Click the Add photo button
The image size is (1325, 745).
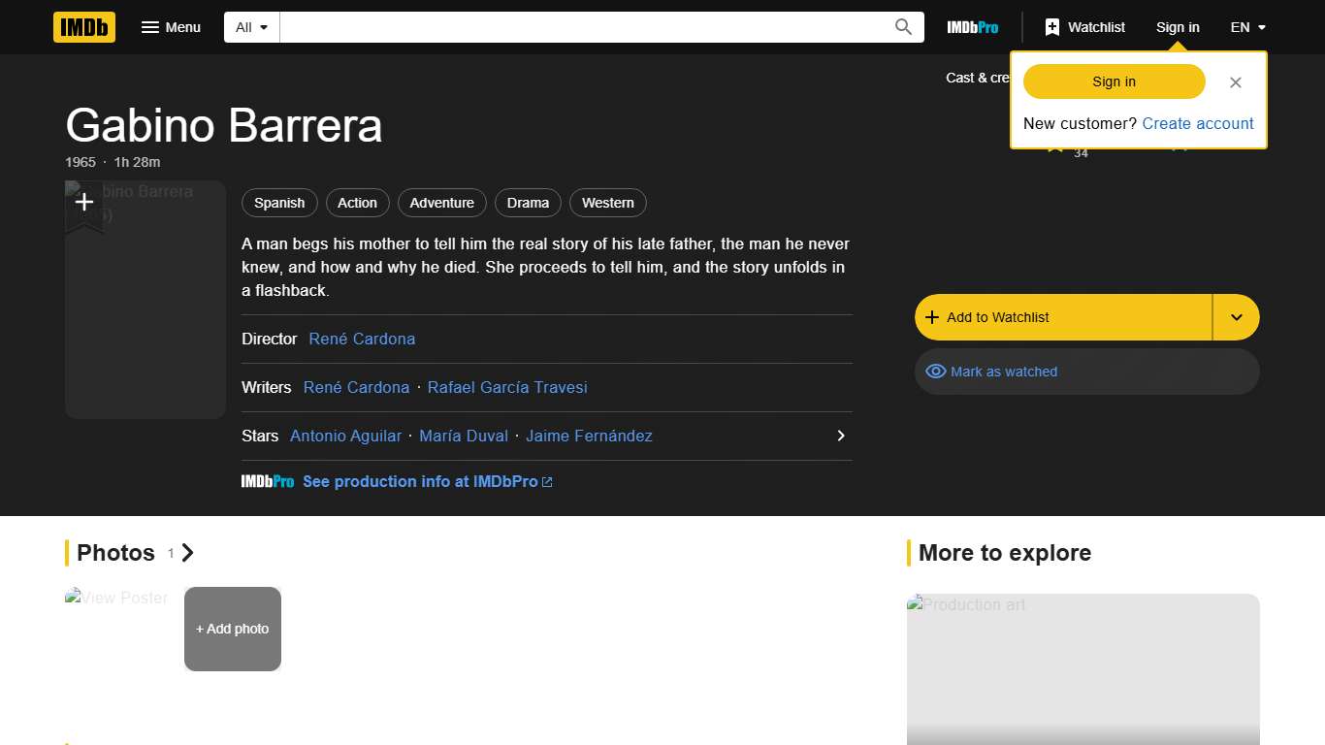tap(232, 629)
